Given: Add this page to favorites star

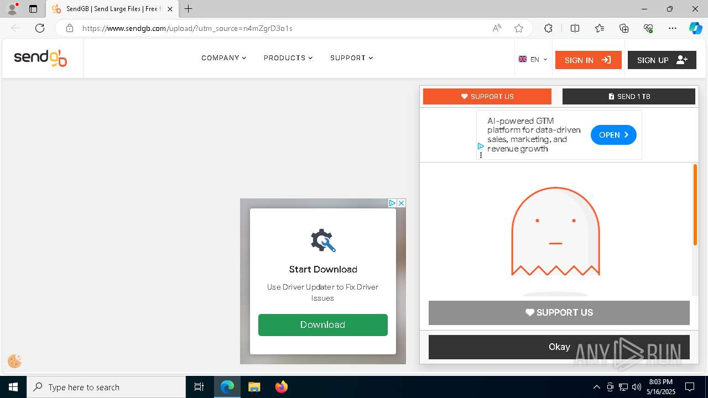Looking at the screenshot, I should pos(519,28).
